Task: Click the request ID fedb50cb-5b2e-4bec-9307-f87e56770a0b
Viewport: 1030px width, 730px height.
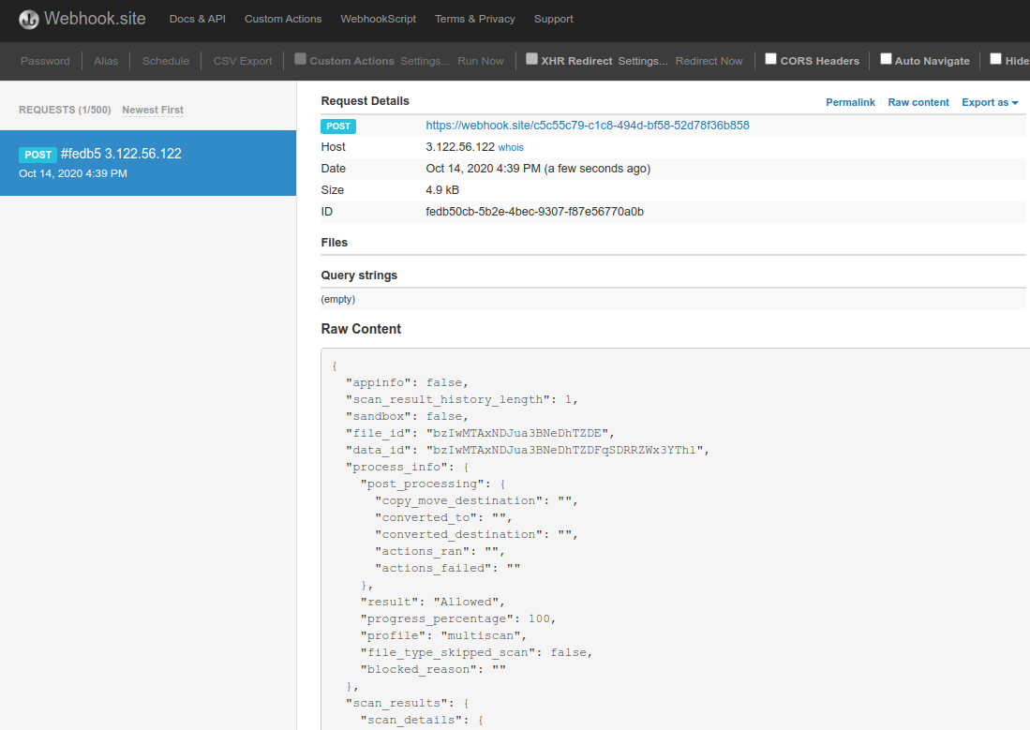Action: pyautogui.click(x=535, y=212)
